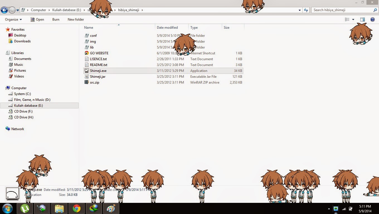Open the Organize menu
This screenshot has height=214, width=379.
pos(13,20)
